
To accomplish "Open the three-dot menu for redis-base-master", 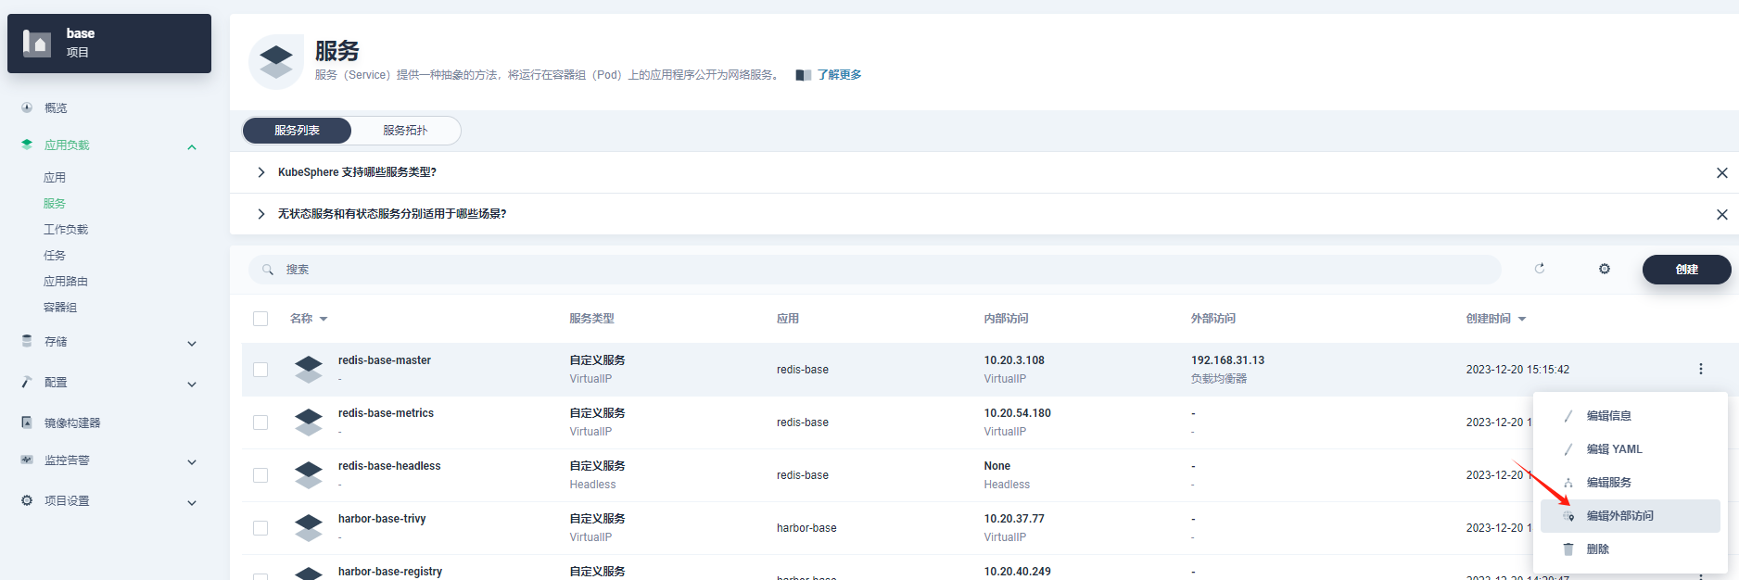I will coord(1701,369).
